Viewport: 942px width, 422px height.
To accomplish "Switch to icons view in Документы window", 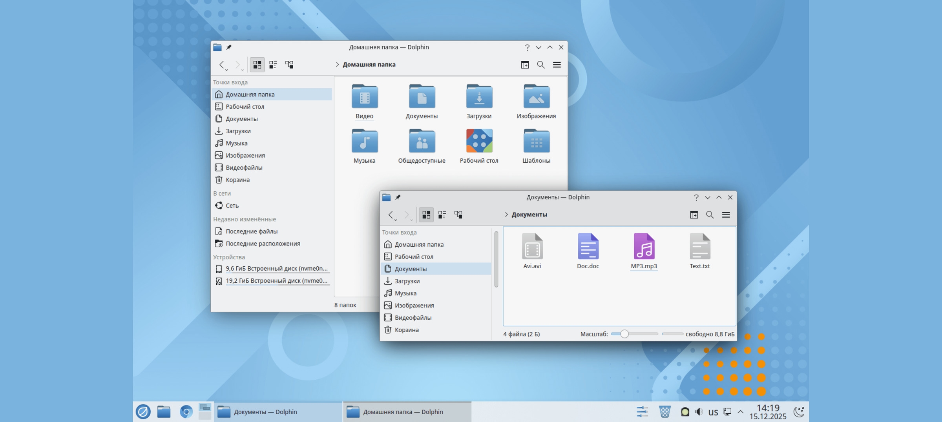I will tap(426, 215).
